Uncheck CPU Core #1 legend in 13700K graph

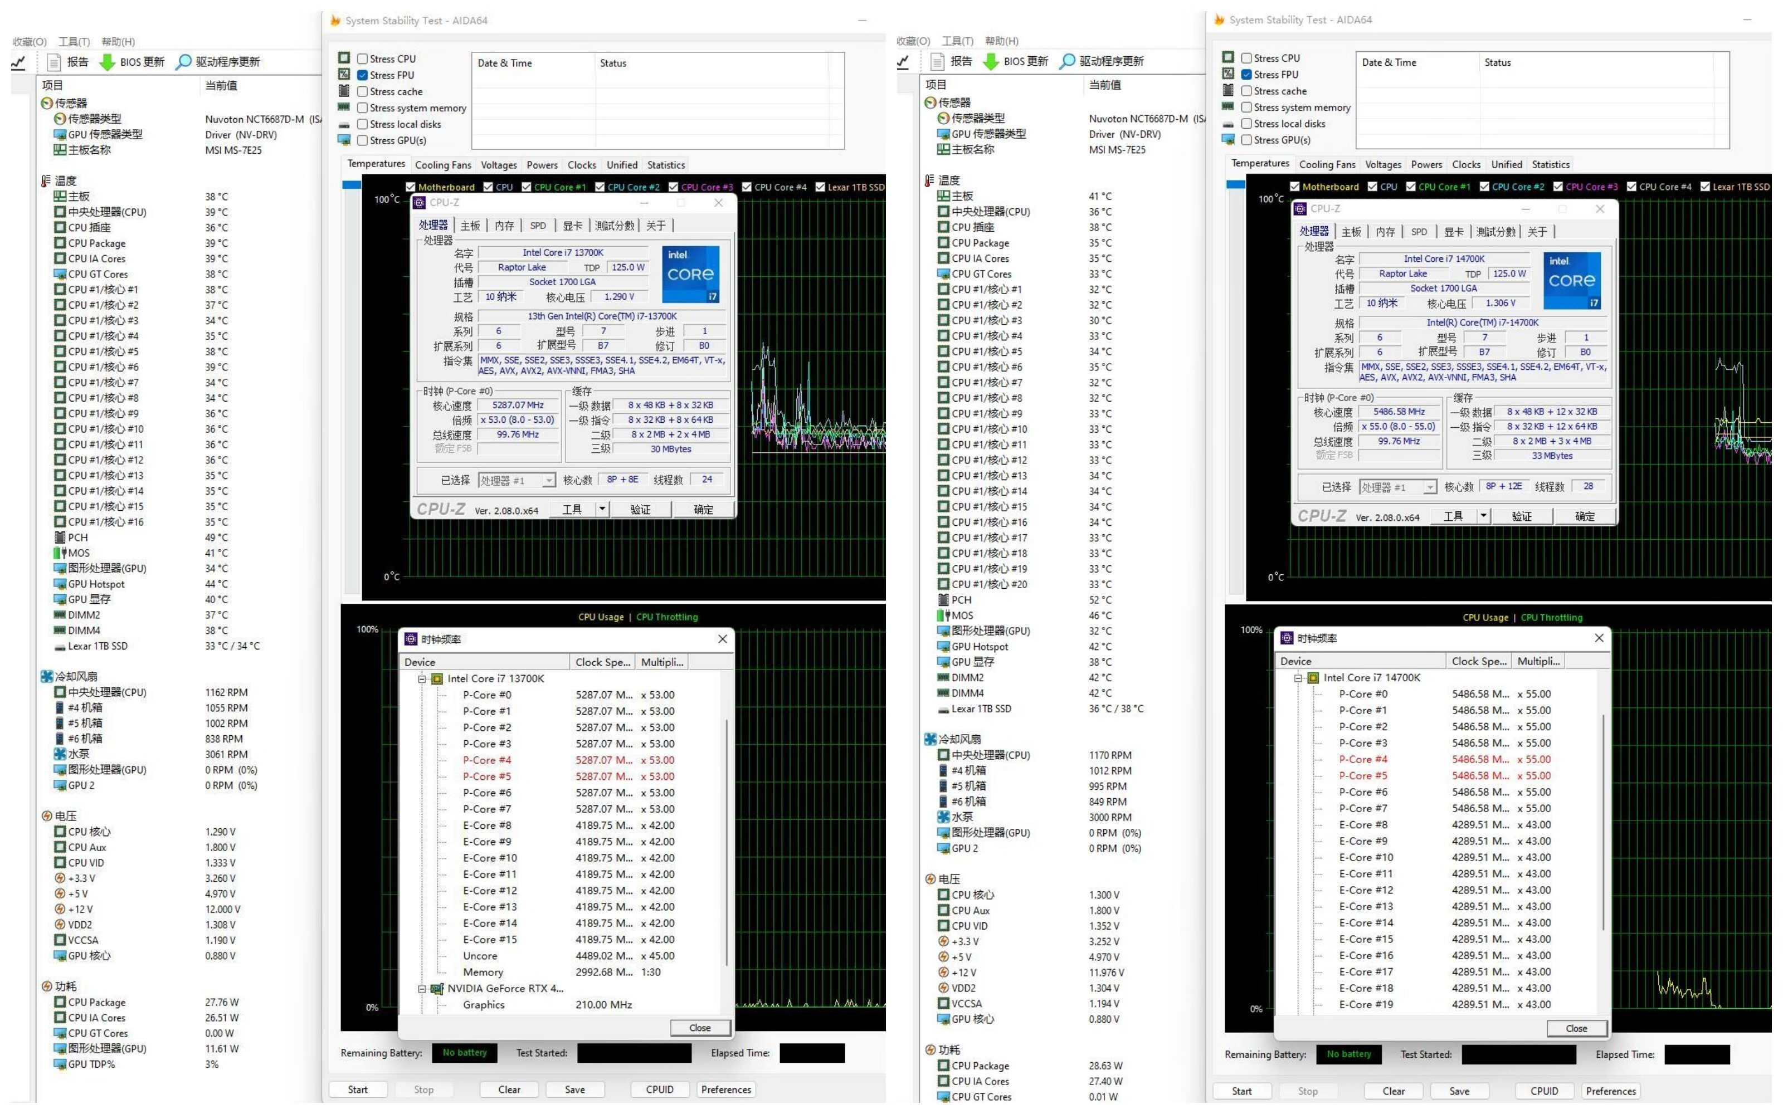pos(526,187)
